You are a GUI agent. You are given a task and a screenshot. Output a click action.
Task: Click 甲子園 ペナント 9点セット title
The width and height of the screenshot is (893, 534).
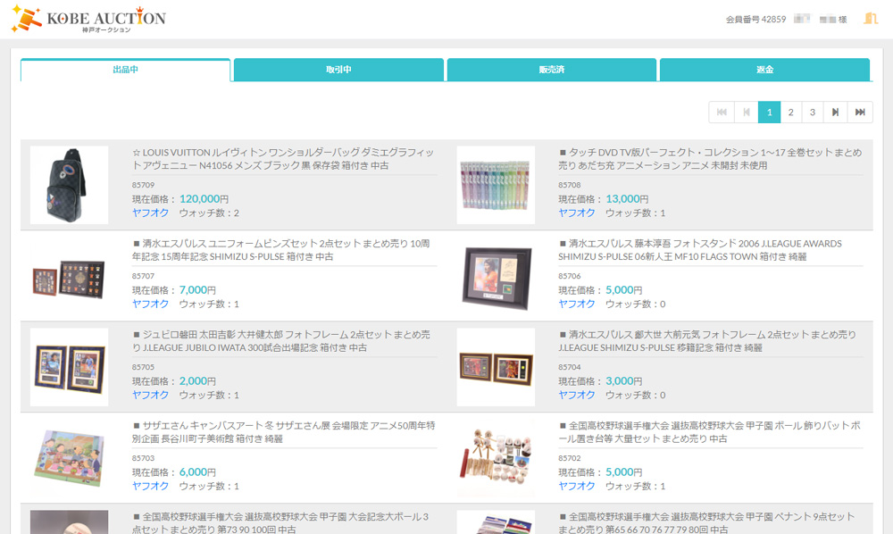(x=706, y=523)
